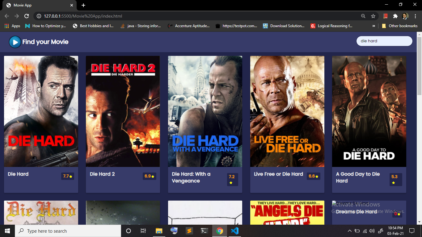
Task: Click the browser back arrow
Action: click(6, 16)
